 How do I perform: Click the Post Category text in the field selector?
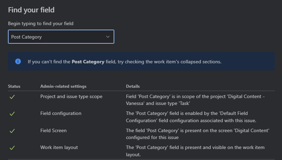coord(27,37)
